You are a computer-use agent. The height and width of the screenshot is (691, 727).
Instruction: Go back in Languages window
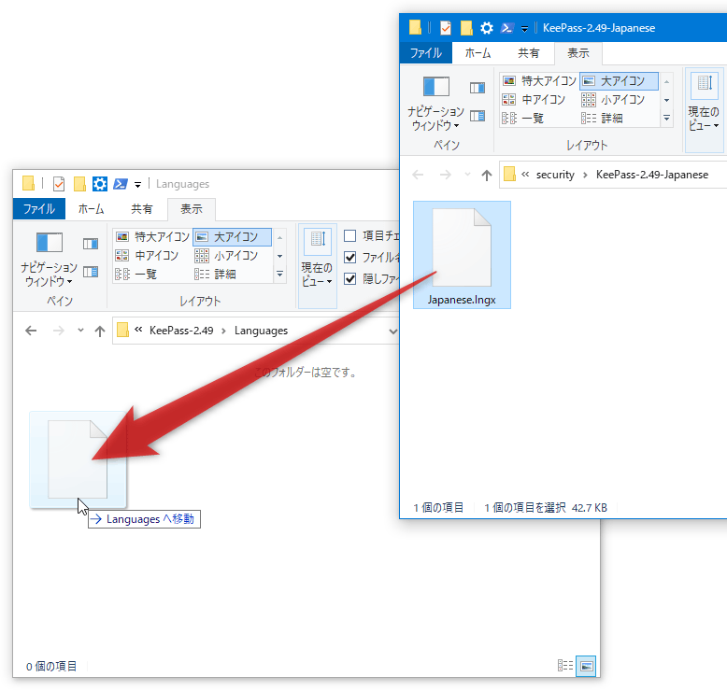(31, 331)
